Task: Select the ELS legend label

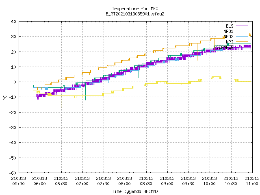Action: 230,26
